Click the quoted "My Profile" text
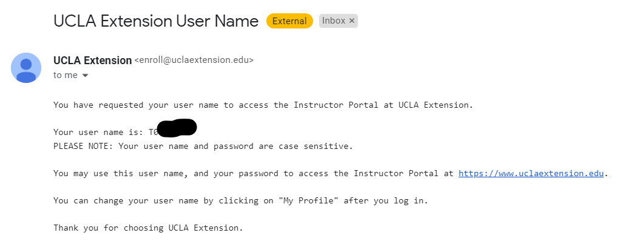Screen dimensions: 634x250 [x=308, y=200]
